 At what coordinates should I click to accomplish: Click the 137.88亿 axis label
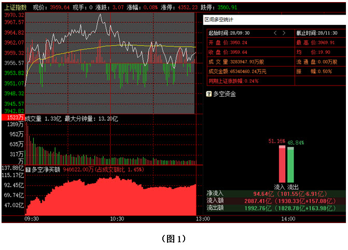[x=12, y=168]
